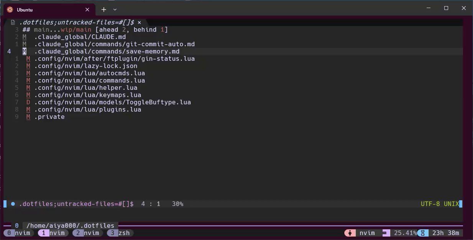Close the nvim buffer tab with ×
Viewport: 473px width, 240px height.
point(139,23)
